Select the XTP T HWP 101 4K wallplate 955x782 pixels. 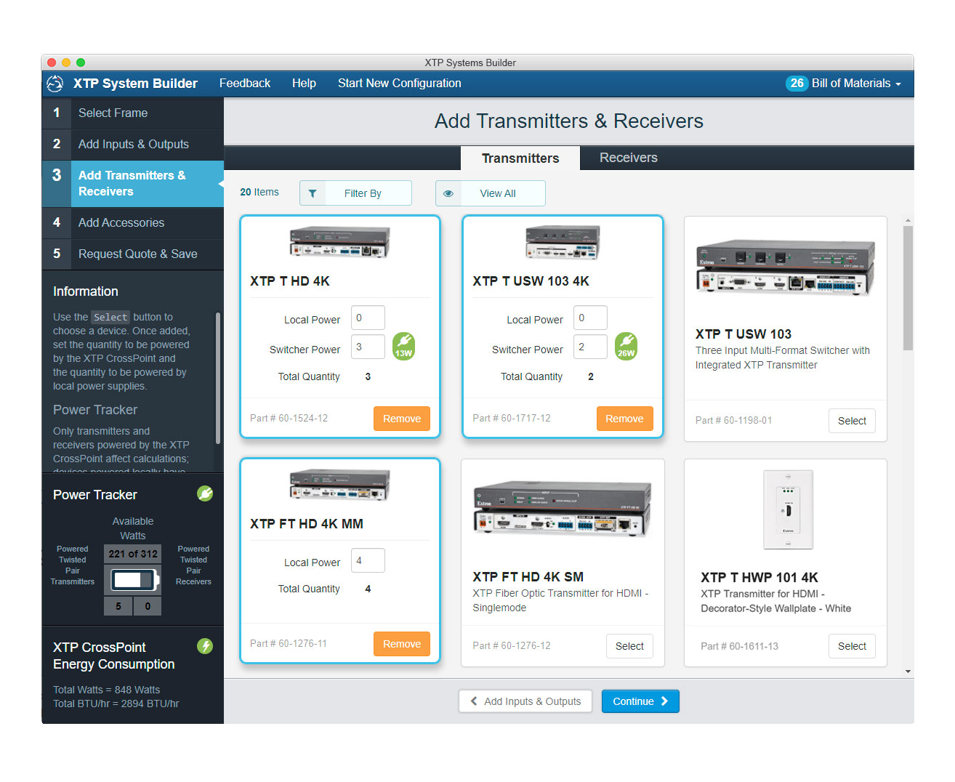click(852, 646)
